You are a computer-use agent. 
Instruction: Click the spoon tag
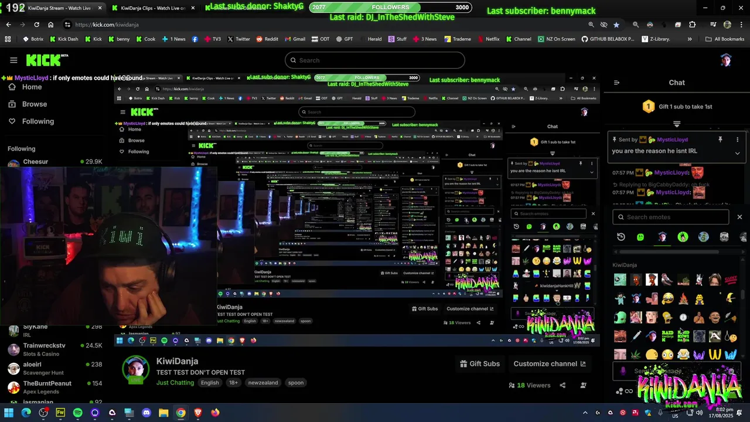pos(296,383)
